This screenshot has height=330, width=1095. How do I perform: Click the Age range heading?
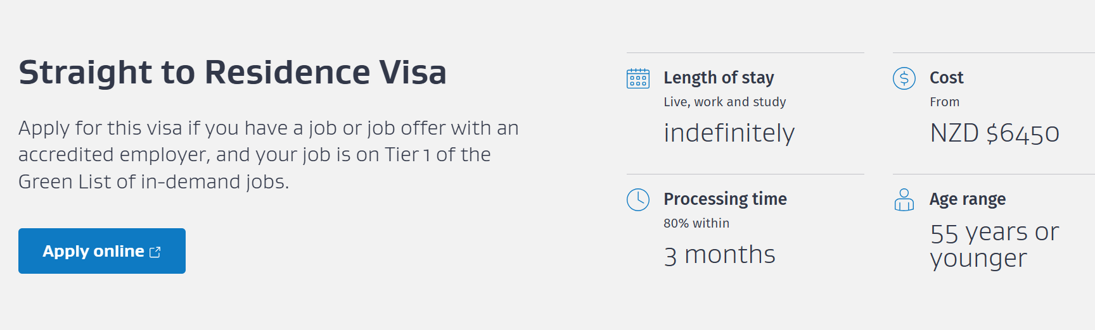[968, 199]
